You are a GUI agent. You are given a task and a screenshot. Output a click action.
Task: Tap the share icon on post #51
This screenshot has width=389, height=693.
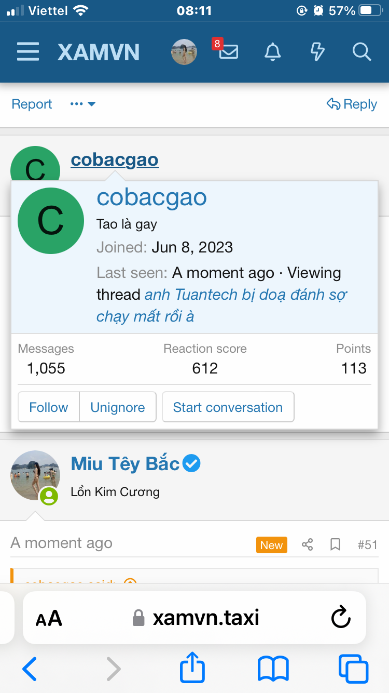tap(308, 544)
